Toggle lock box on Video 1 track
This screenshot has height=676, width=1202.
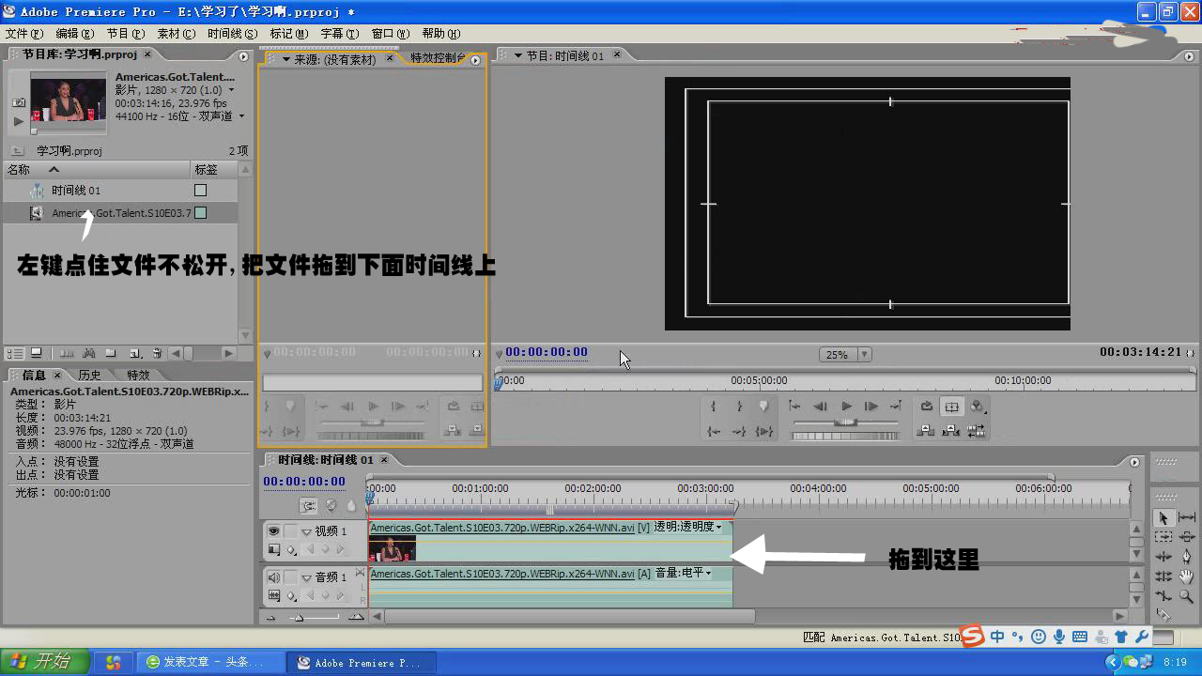[291, 530]
